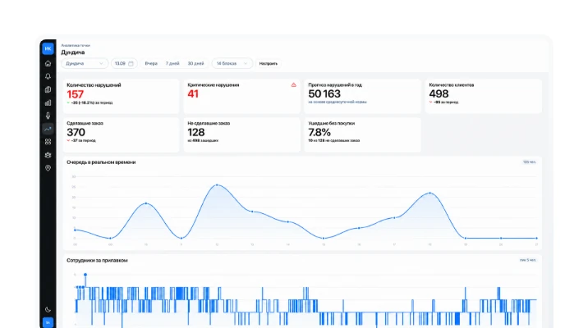Click the Ушедшие без покупки 7.8% value
Screen dimensions: 588x328
tap(319, 132)
